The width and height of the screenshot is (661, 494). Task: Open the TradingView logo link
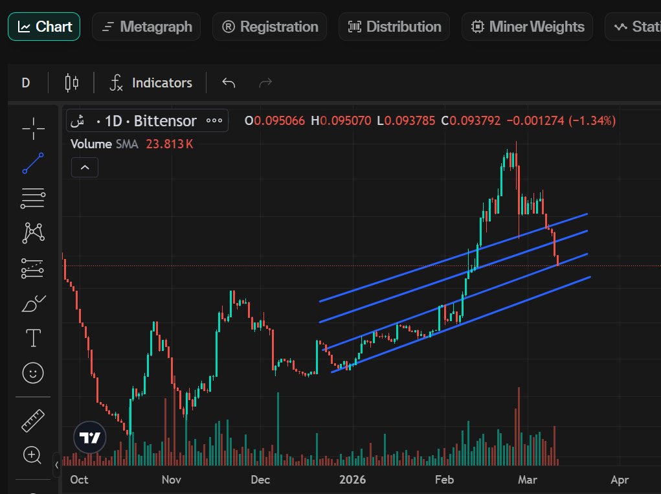[x=90, y=437]
